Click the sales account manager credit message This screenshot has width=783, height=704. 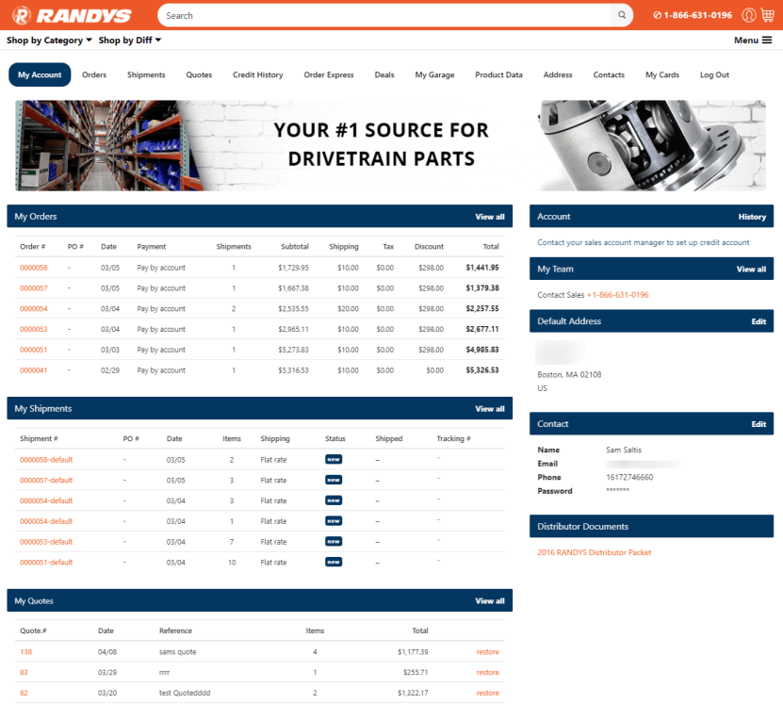point(644,242)
